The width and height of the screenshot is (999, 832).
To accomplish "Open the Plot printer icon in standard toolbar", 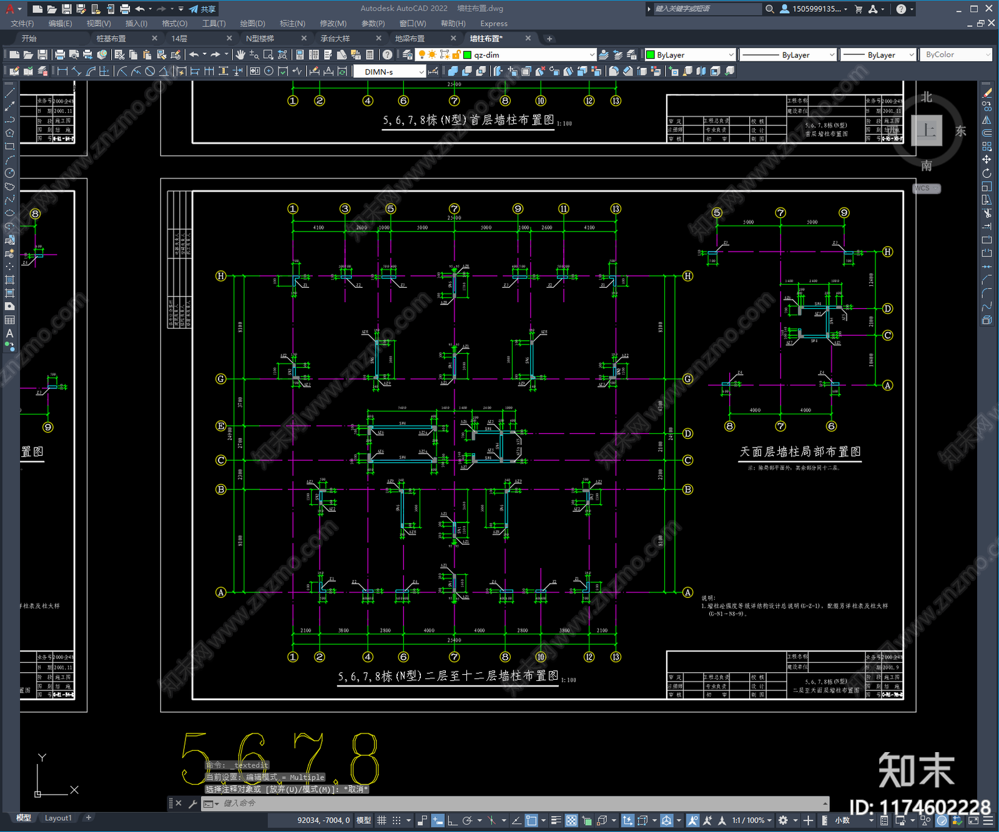I will coord(60,55).
